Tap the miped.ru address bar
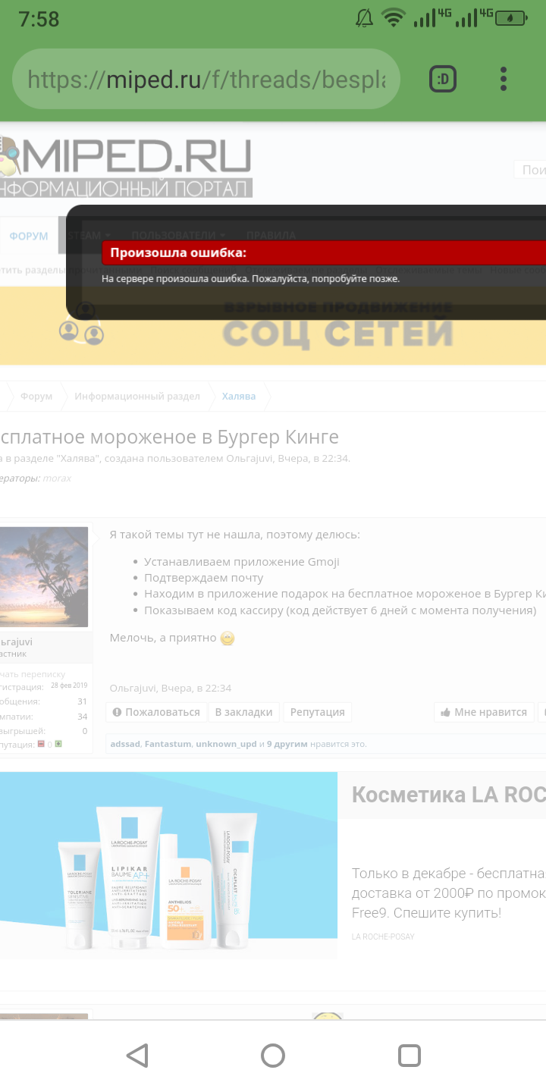The image size is (546, 1092). pyautogui.click(x=206, y=79)
